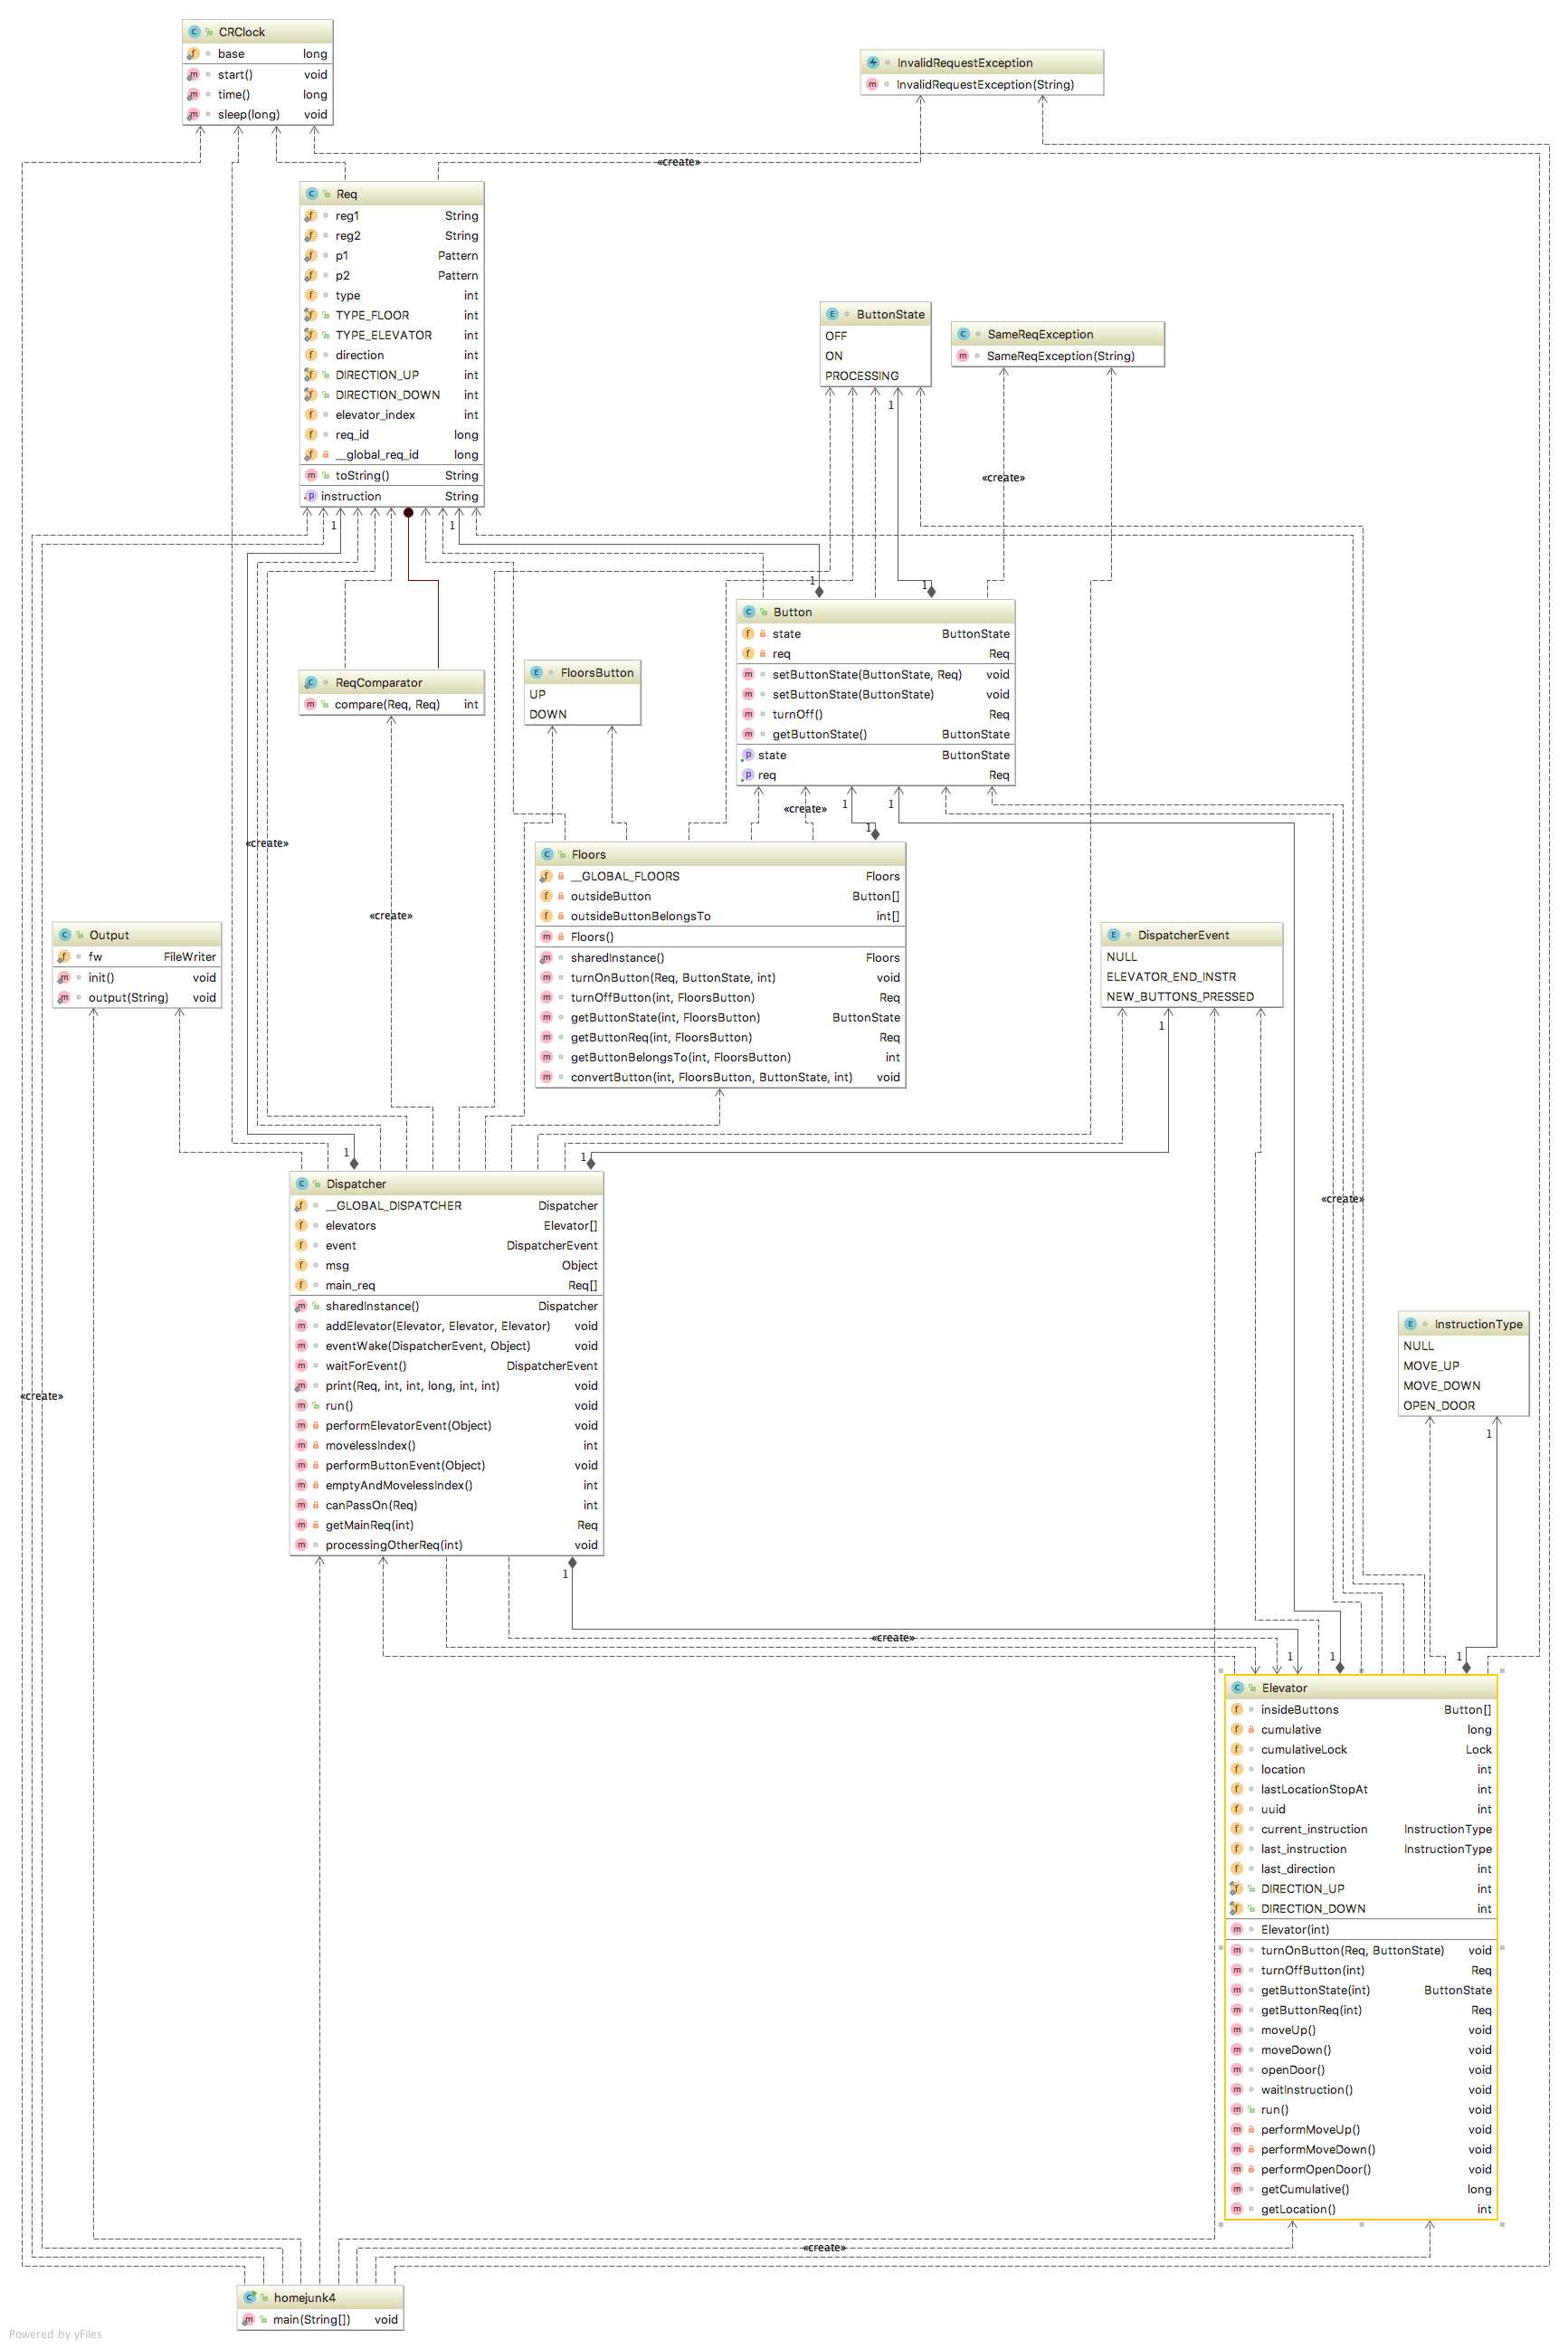The image size is (1568, 2349).
Task: Select MOVE_DOWN in InstructionType
Action: (1442, 1386)
